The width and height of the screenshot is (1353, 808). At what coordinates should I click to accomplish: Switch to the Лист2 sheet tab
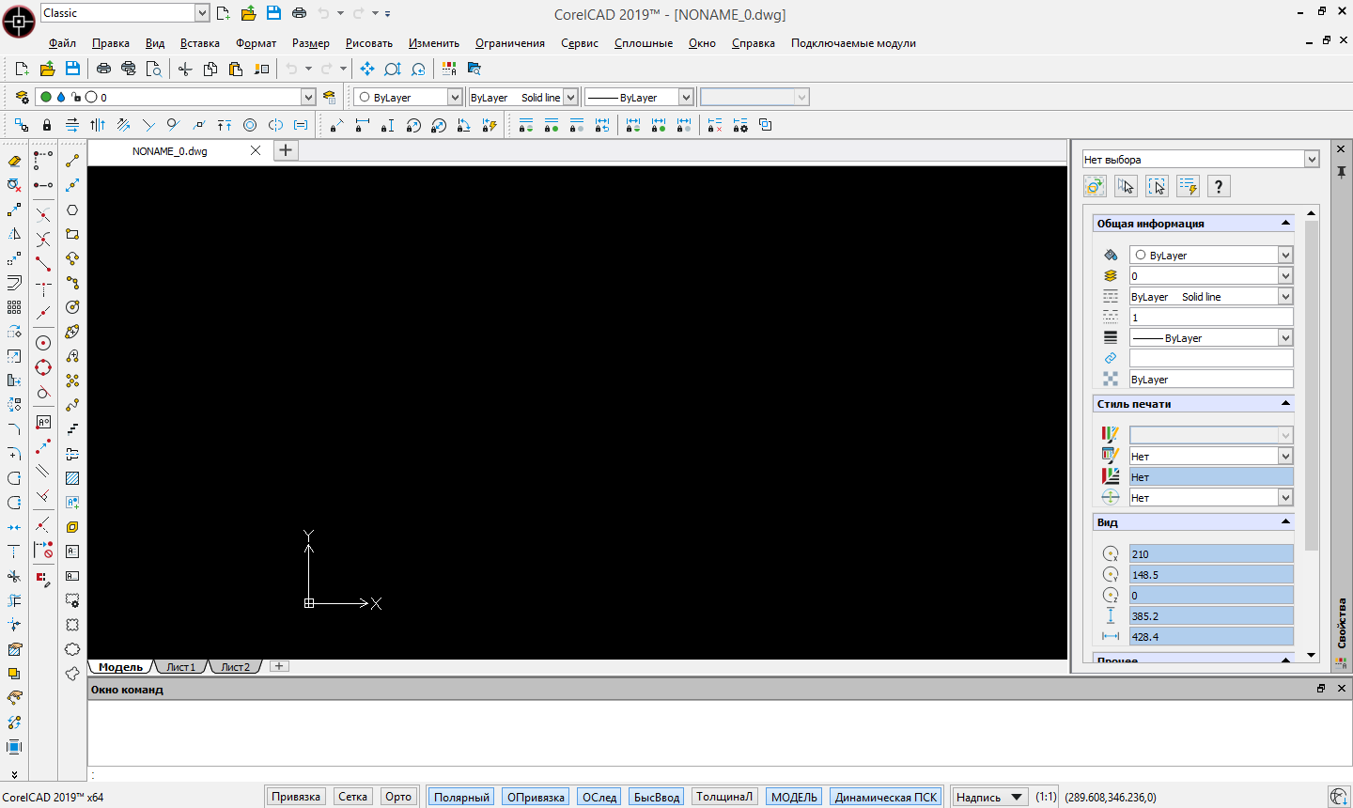[x=235, y=667]
